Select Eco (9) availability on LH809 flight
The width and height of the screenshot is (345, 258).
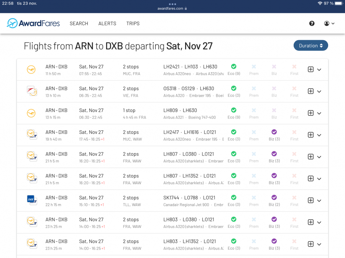(x=234, y=114)
